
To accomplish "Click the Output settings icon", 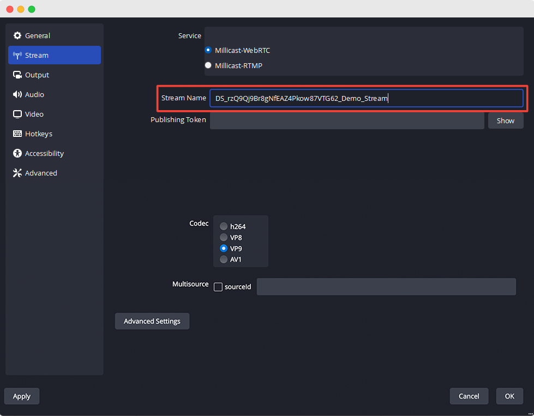I will [x=17, y=75].
